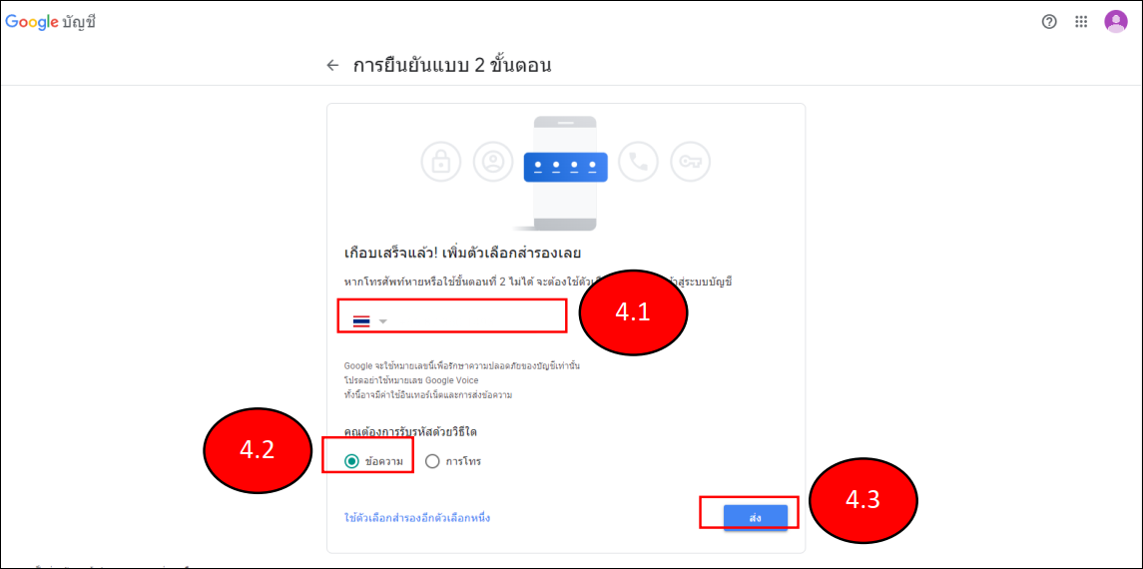Click the ใช้ตัวเลือกสำรองอีกตัวเลือกหนึ่ง link
Image resolution: width=1143 pixels, height=569 pixels.
click(x=417, y=519)
